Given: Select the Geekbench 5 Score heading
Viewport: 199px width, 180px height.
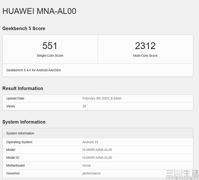Looking at the screenshot, I should (x=24, y=29).
